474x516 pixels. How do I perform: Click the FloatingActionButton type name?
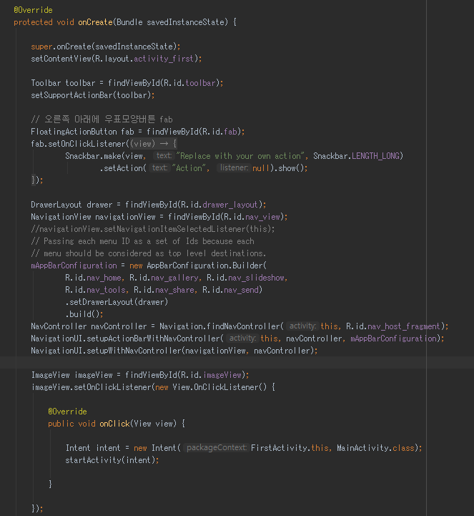pos(74,132)
